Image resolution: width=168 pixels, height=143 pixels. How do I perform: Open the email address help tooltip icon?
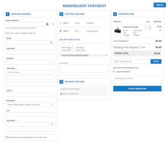pyautogui.click(x=52, y=24)
